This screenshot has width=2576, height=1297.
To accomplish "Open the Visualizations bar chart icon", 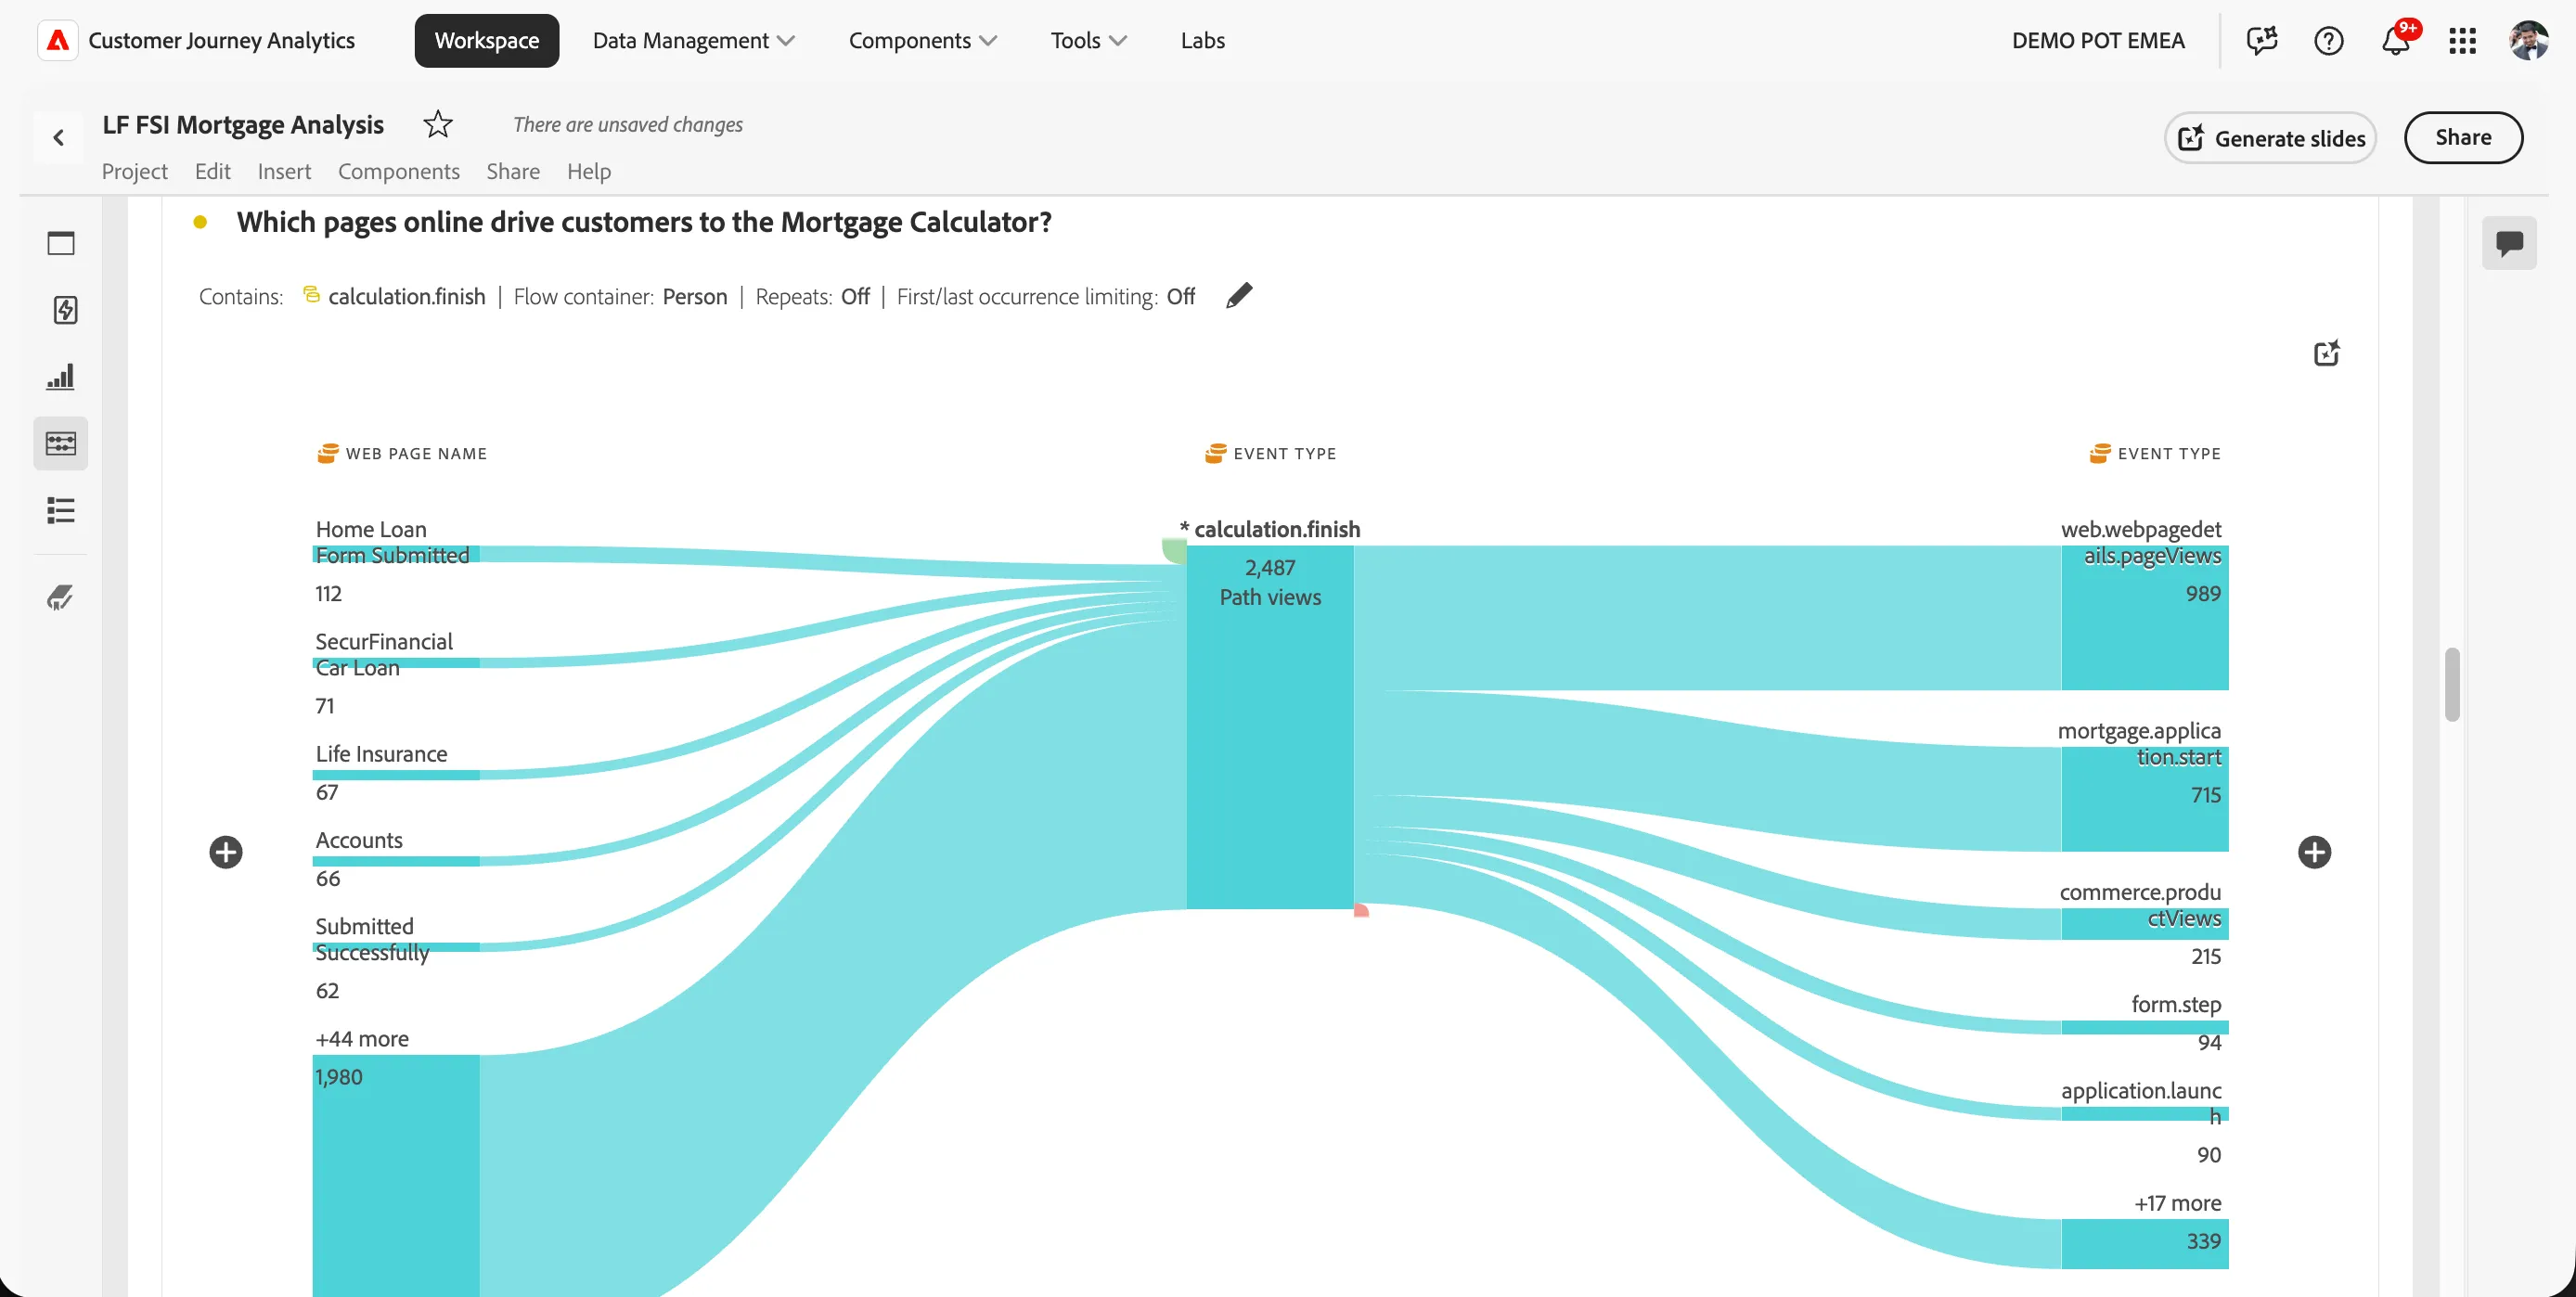I will 61,377.
